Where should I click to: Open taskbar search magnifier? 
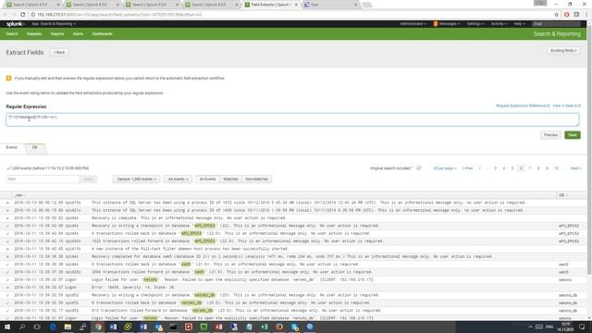click(22, 327)
